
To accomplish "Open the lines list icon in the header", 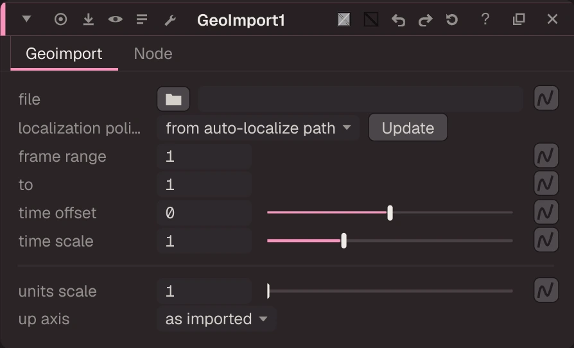I will pyautogui.click(x=142, y=19).
